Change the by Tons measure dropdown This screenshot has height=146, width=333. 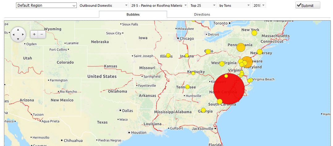234,6
